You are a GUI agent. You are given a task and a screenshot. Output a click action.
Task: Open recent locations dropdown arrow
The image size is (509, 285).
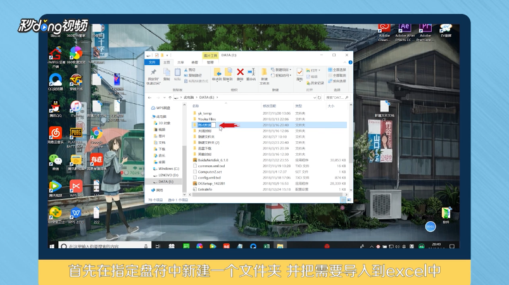click(165, 98)
